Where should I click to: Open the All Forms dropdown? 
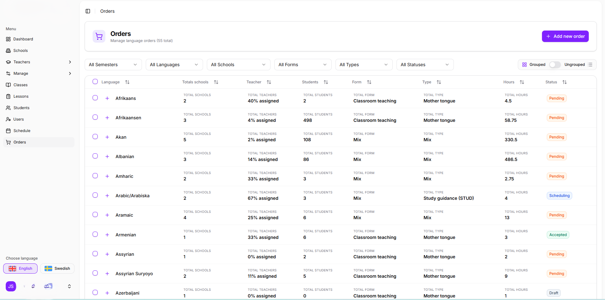click(x=303, y=65)
